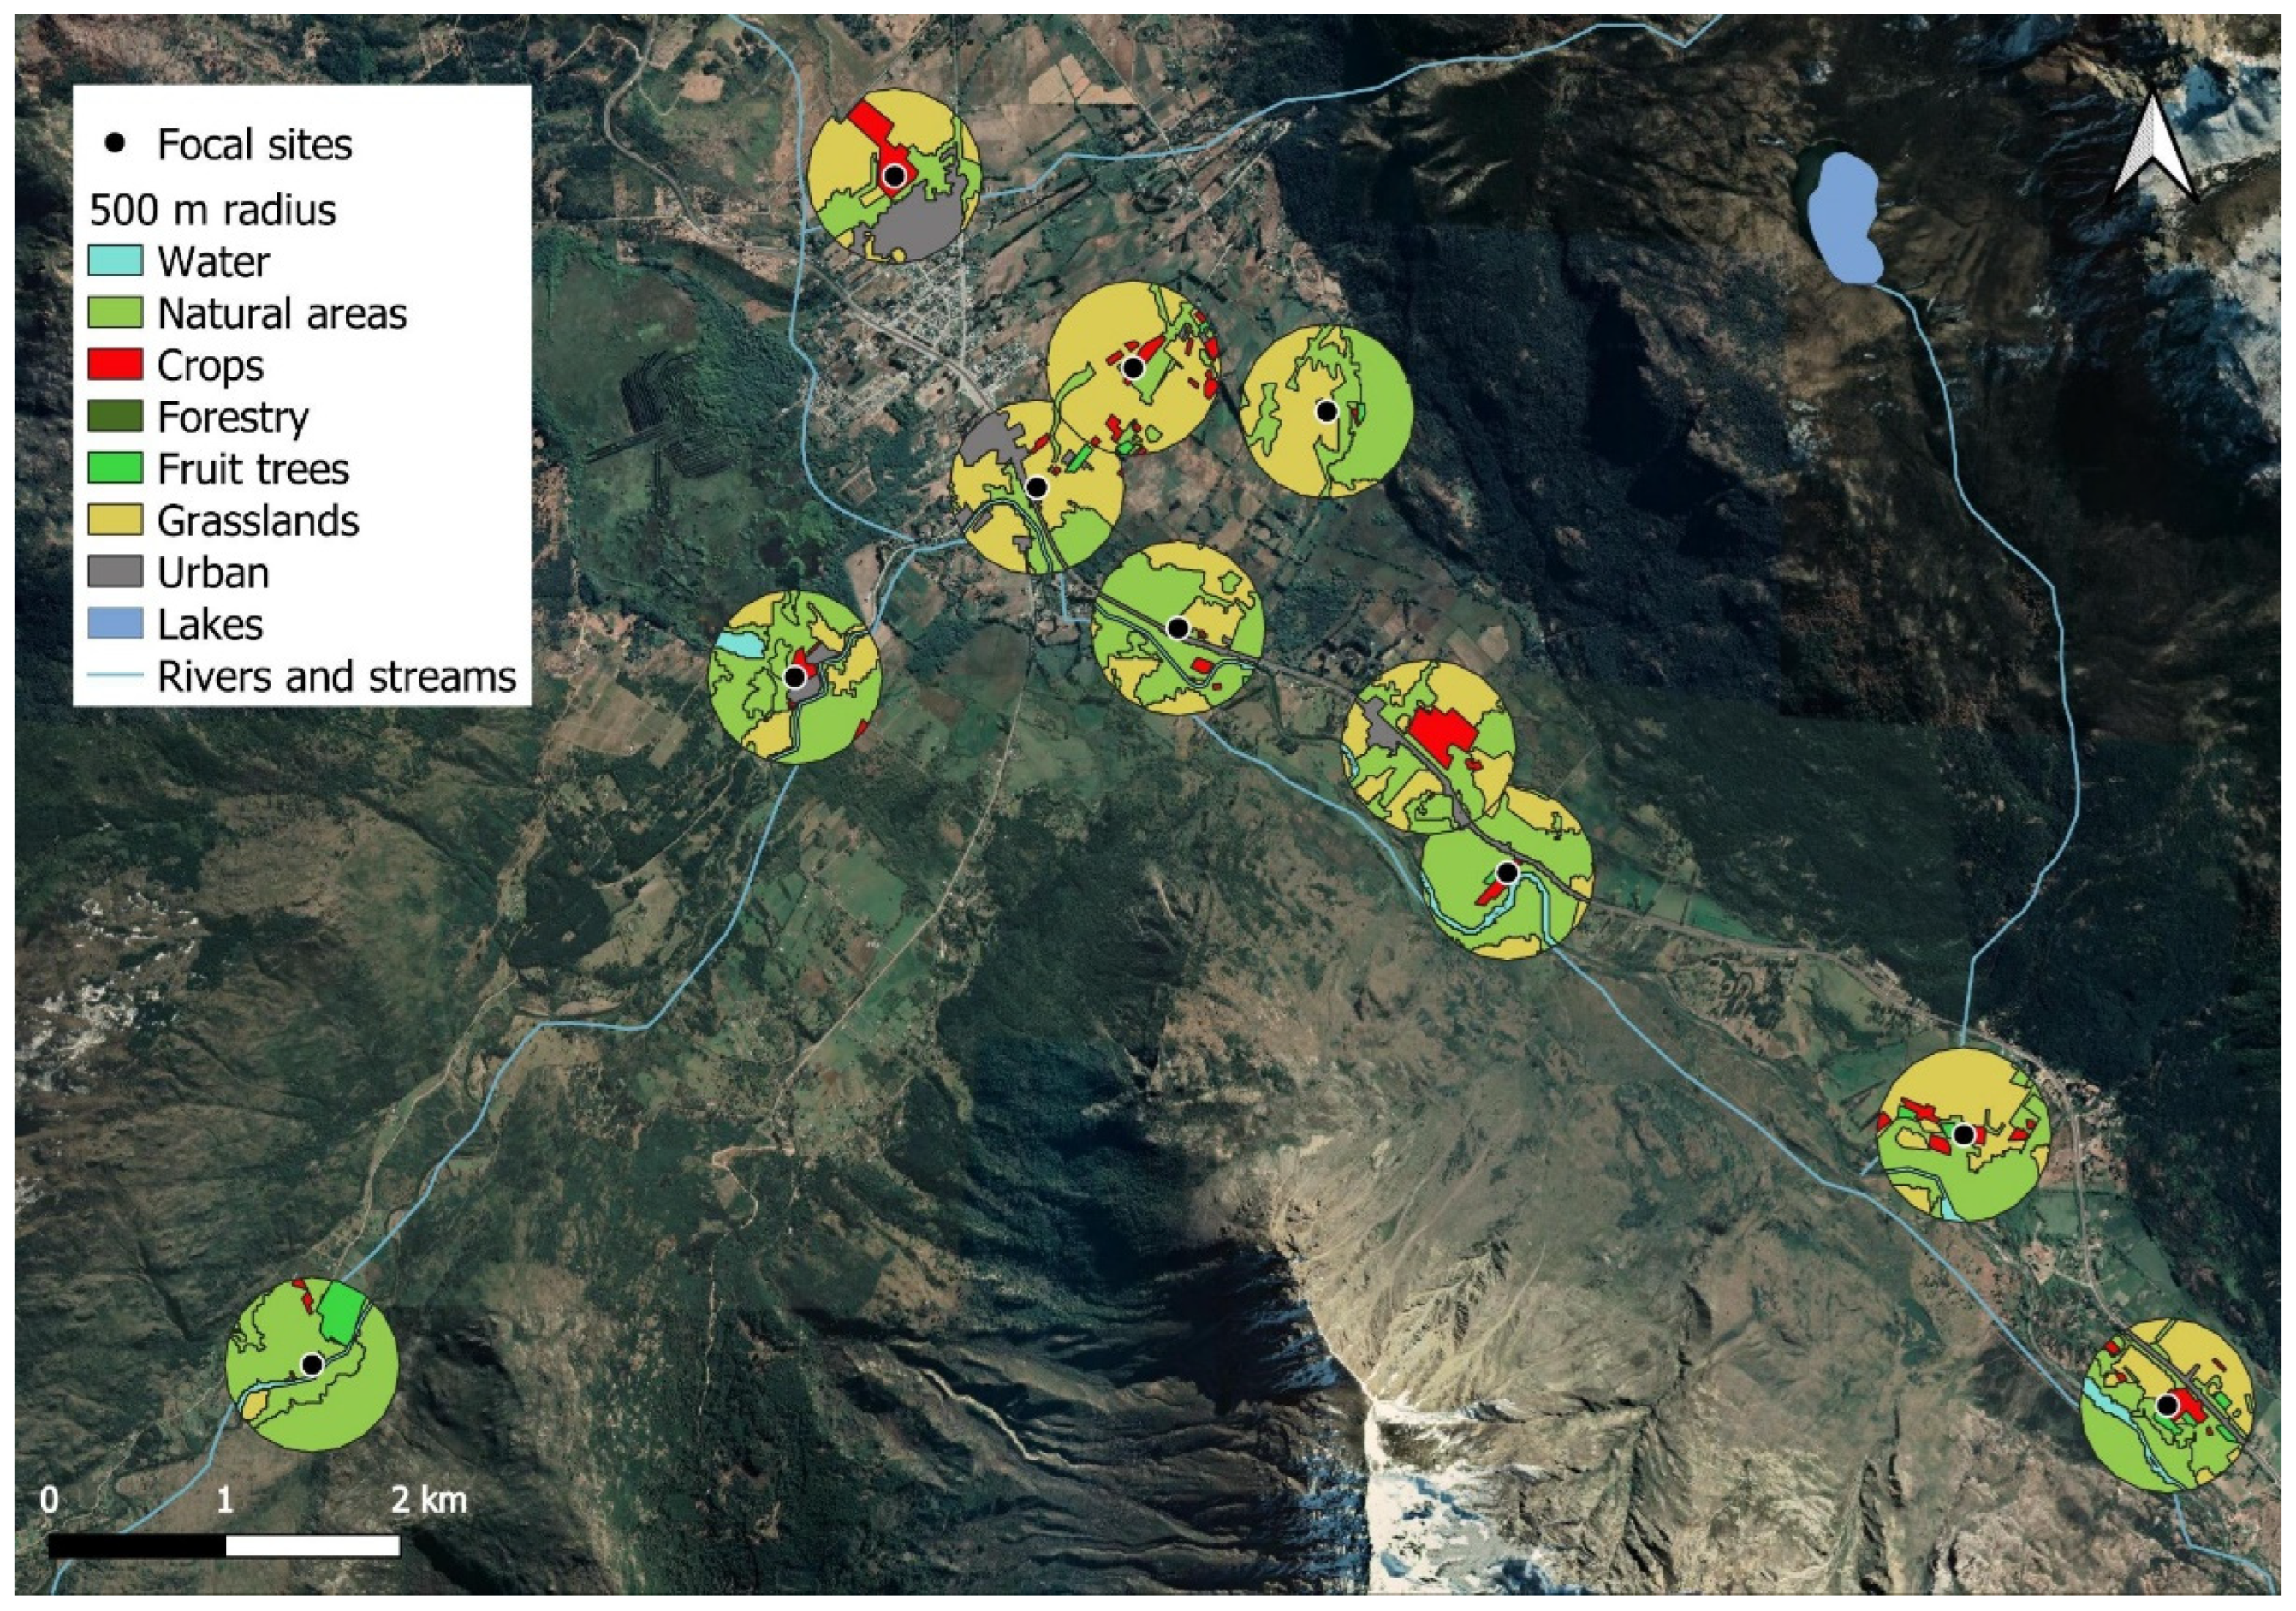Click the red Crops legend swatch
This screenshot has height=1611, width=2296.
coord(115,365)
